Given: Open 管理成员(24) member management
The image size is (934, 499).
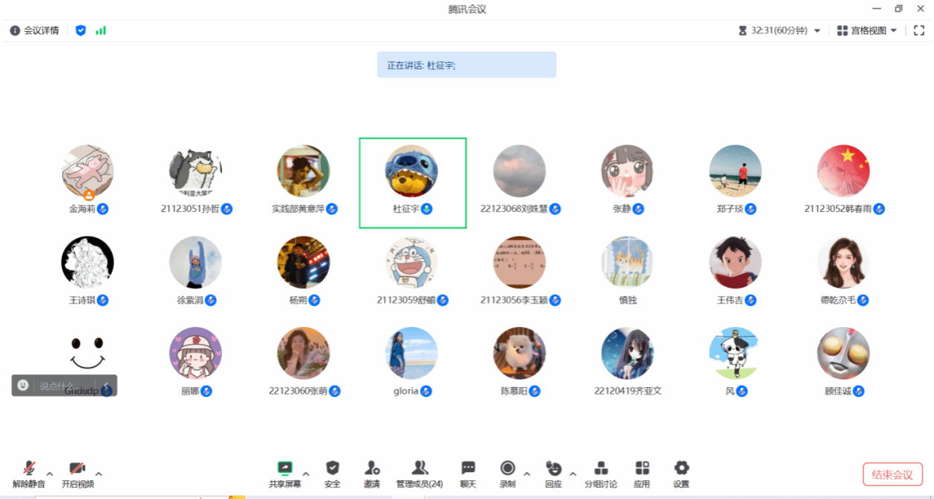Looking at the screenshot, I should (x=419, y=473).
